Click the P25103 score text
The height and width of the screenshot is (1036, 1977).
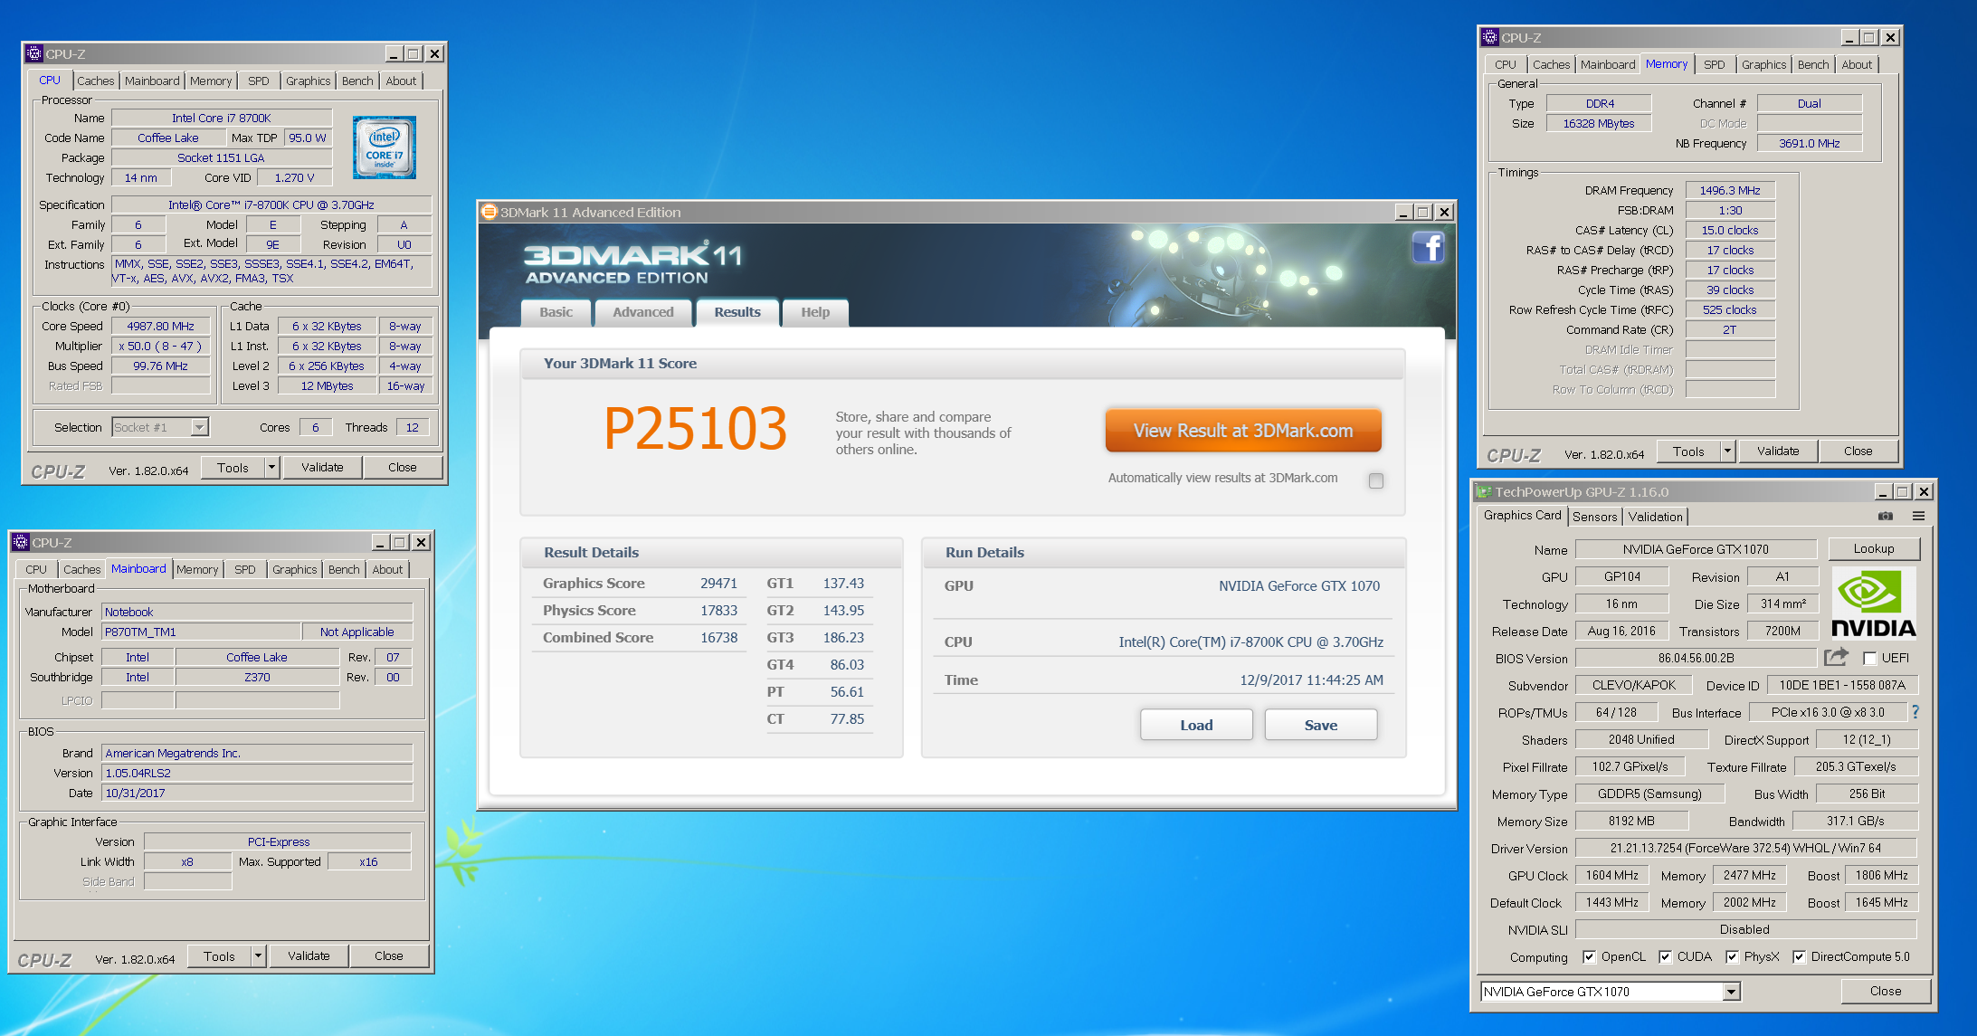click(695, 428)
